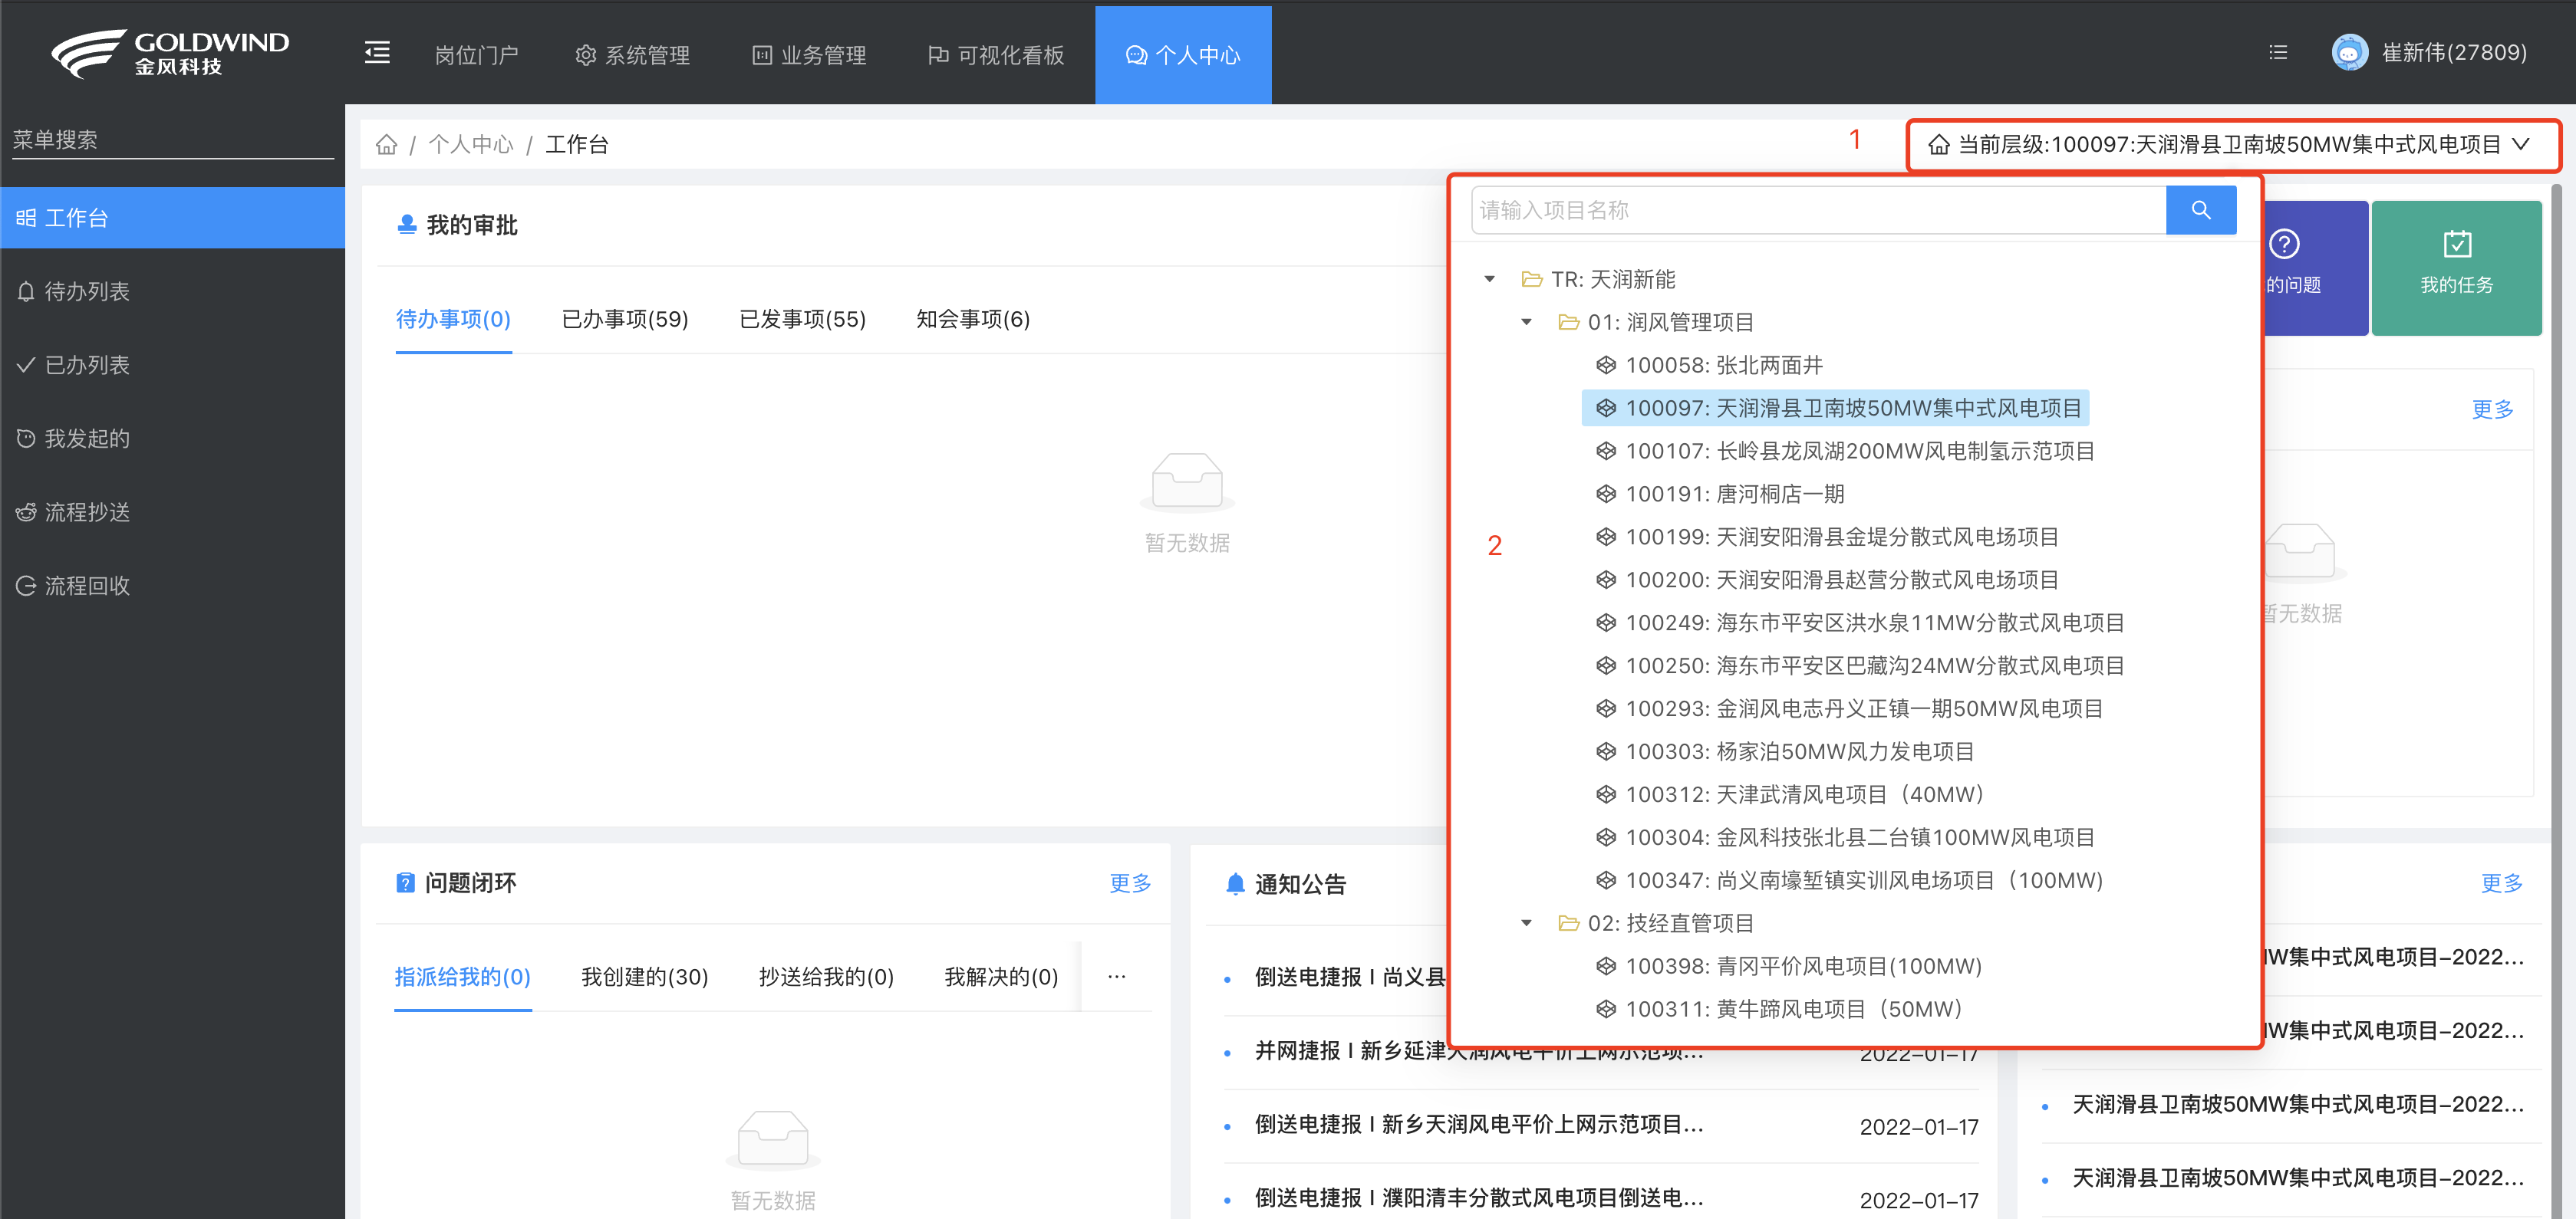Click the cube icon of project 100058
The height and width of the screenshot is (1219, 2576).
click(x=1606, y=365)
